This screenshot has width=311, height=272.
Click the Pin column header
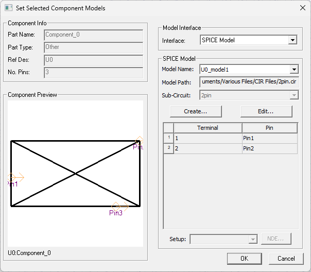point(269,128)
